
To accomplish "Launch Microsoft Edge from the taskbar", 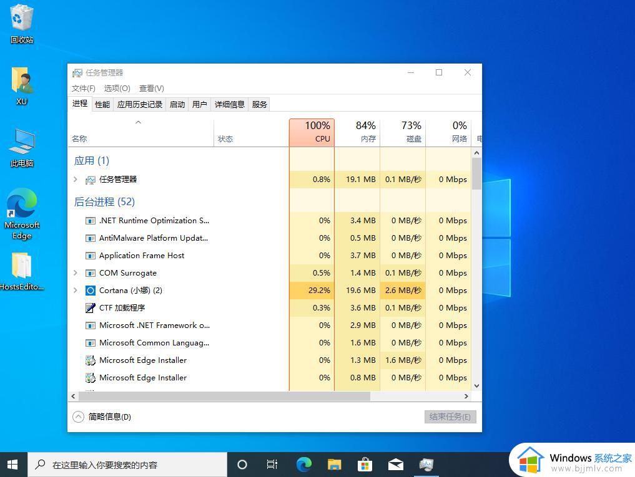I will click(303, 465).
